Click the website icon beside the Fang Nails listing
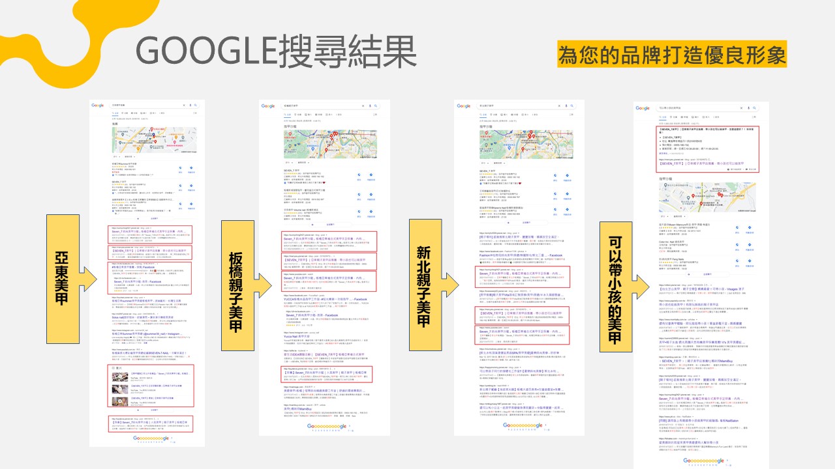835x469 pixels. 737,260
